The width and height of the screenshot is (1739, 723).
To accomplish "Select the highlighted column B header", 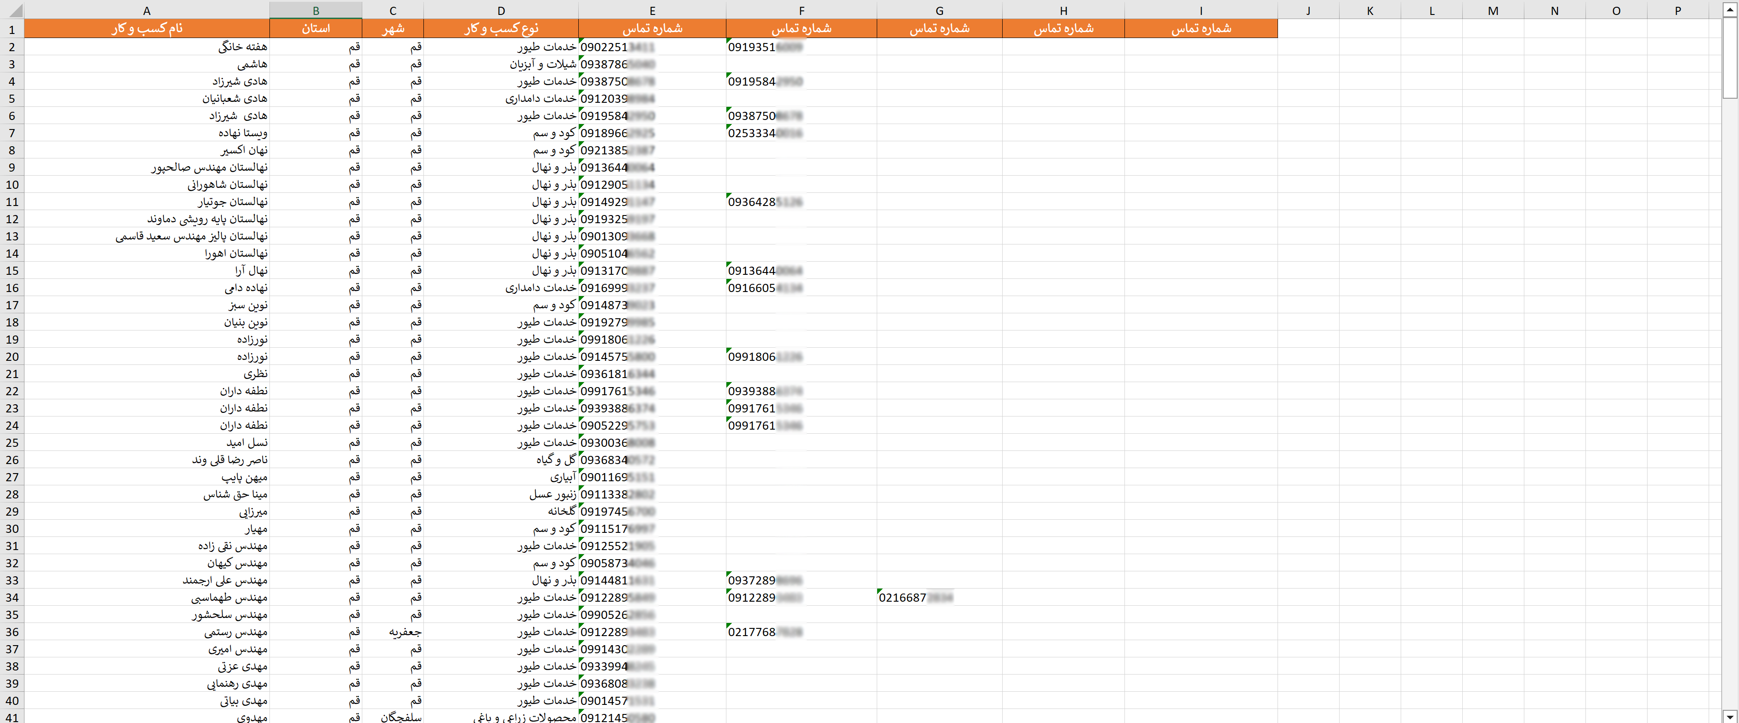I will [316, 10].
